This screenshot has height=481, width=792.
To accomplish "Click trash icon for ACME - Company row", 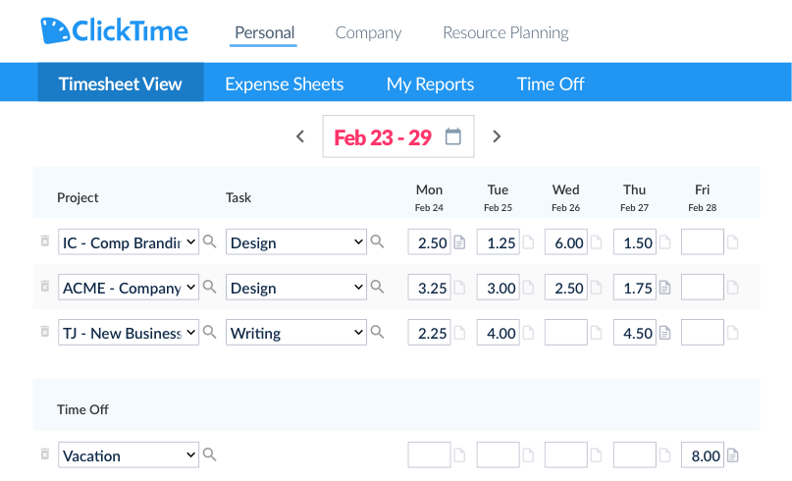I will tap(44, 287).
